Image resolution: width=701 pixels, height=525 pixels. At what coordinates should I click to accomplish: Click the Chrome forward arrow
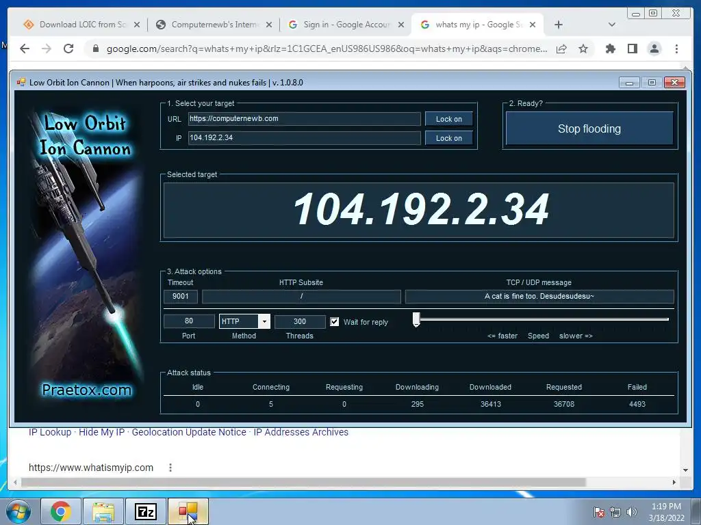(47, 49)
